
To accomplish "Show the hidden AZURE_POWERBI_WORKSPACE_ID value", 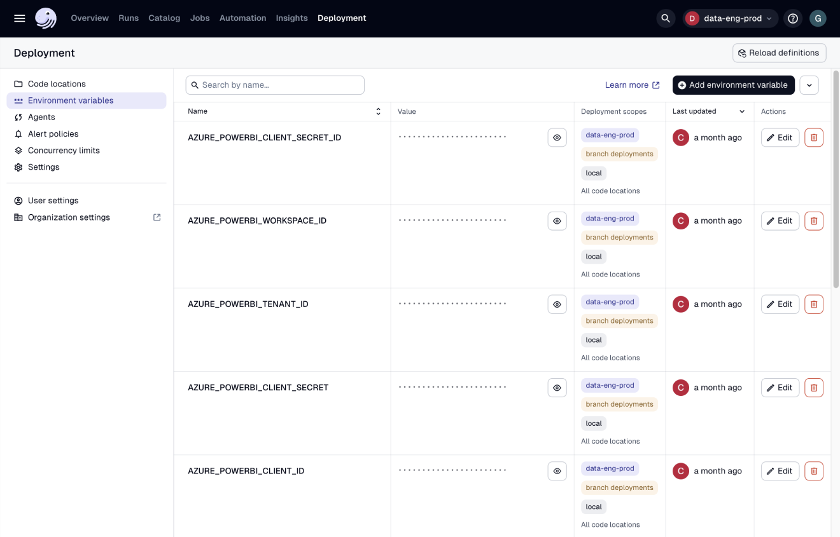I will pos(557,221).
